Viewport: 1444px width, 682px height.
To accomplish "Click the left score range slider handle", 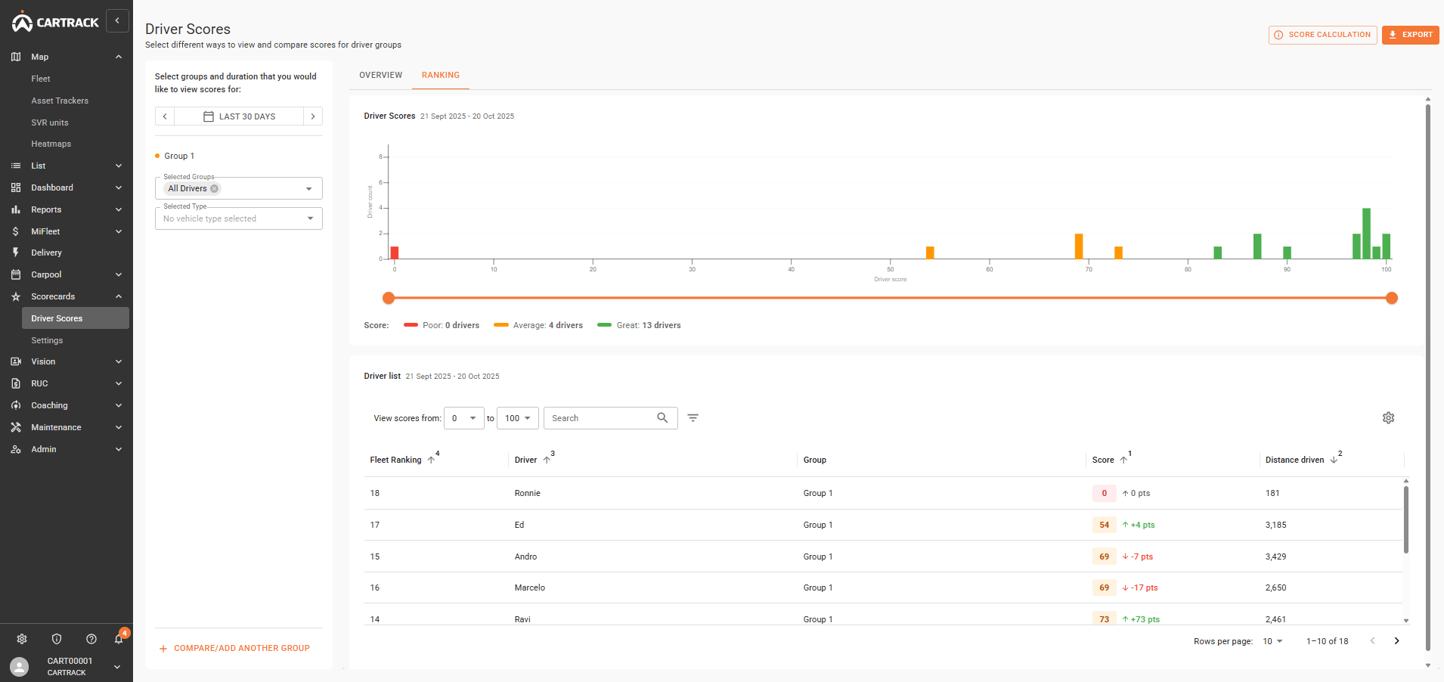I will tap(389, 298).
